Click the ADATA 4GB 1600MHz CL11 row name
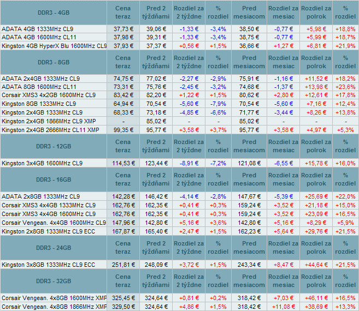Screen dimensions: 359x311 click(39, 37)
